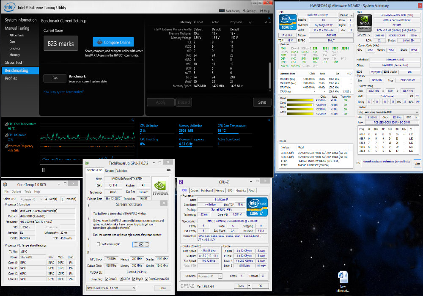The image size is (423, 296).
Task: Click Core0 clock bar in HWiNFO64
Action: (x=300, y=100)
